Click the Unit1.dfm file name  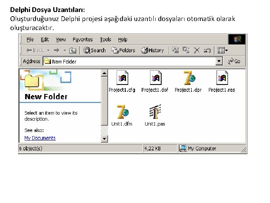[122, 124]
